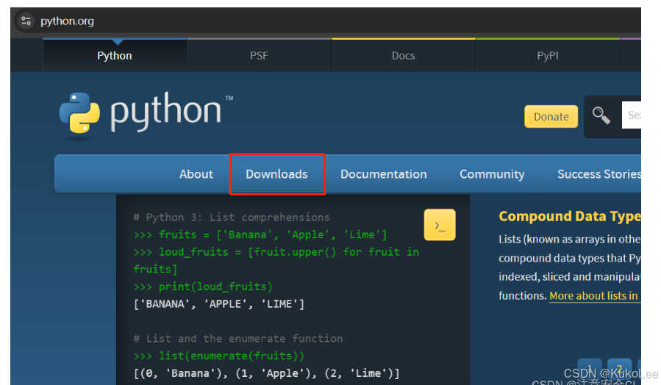661x385 pixels.
Task: Open the Downloads menu
Action: click(x=277, y=174)
